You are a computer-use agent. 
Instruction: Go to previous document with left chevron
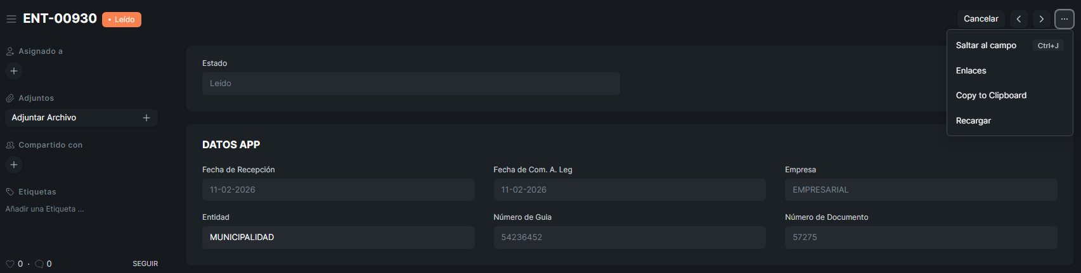[x=1019, y=19]
